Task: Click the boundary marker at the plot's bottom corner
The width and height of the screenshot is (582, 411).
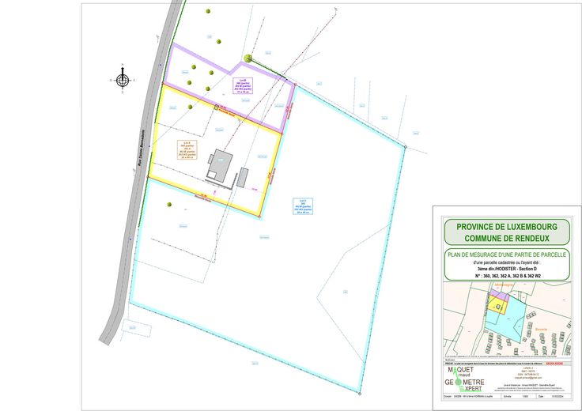Action: click(x=360, y=393)
